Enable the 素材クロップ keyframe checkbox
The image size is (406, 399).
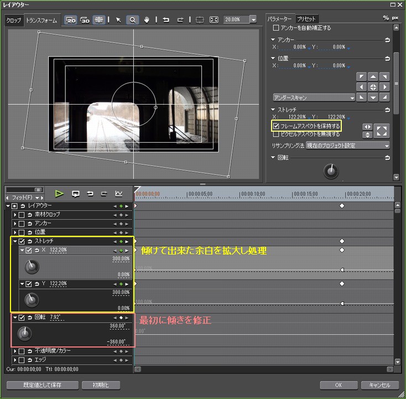click(x=22, y=215)
